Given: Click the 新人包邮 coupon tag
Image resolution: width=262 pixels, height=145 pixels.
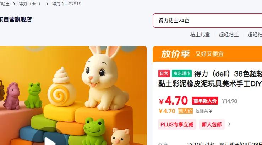Looking at the screenshot, I should [x=212, y=124].
